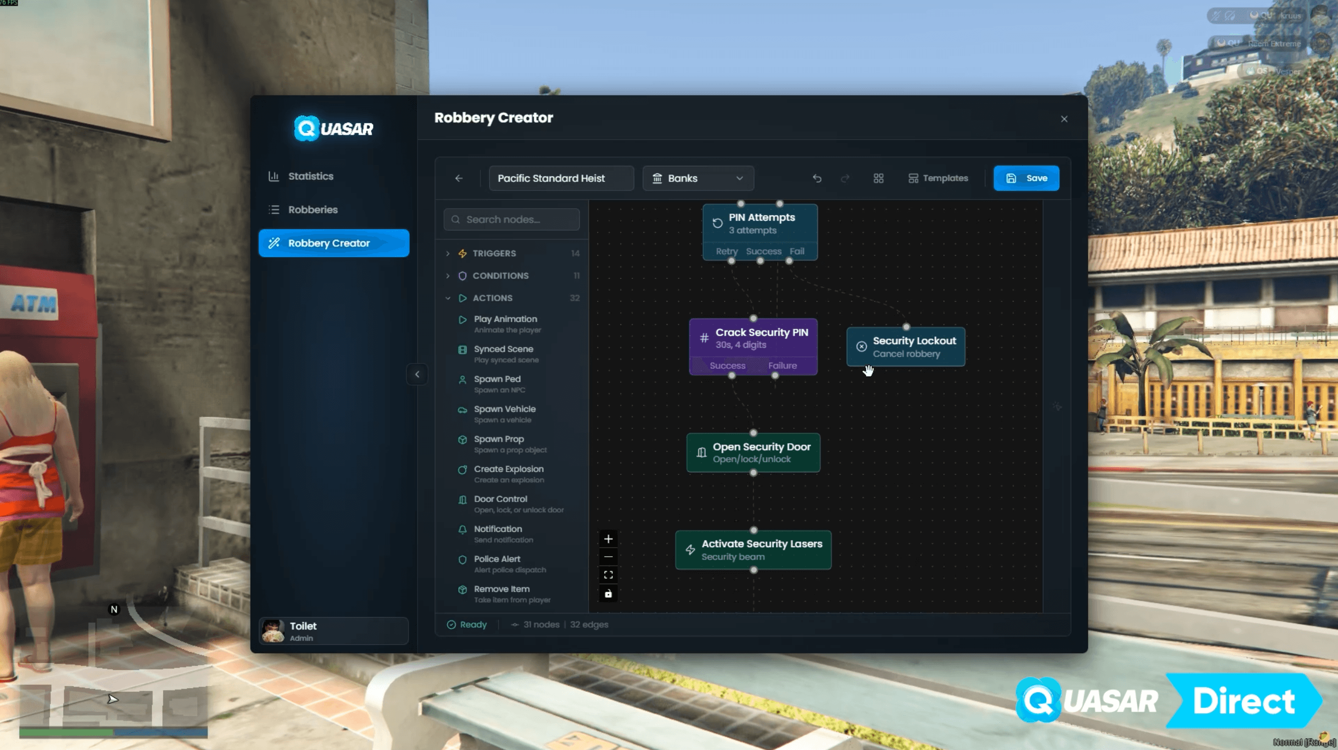Toggle the canvas lock padlock icon
1338x750 pixels.
(x=608, y=593)
